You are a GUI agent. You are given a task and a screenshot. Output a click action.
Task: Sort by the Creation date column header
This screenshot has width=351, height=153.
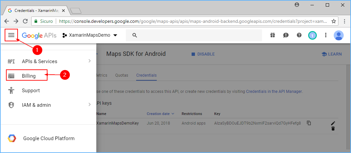tap(160, 114)
